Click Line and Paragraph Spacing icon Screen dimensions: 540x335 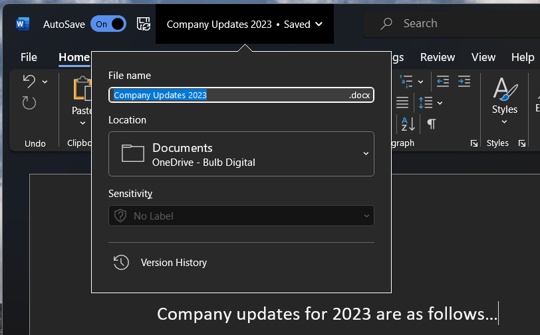426,102
